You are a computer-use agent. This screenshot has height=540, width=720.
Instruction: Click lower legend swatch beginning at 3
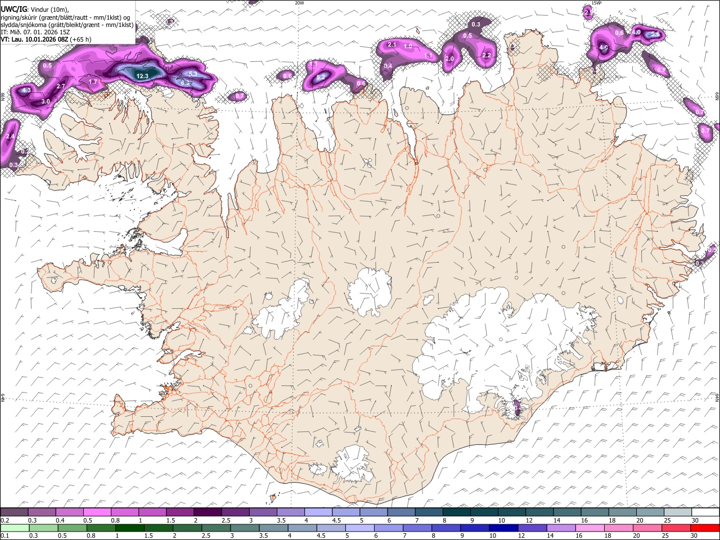(x=245, y=528)
